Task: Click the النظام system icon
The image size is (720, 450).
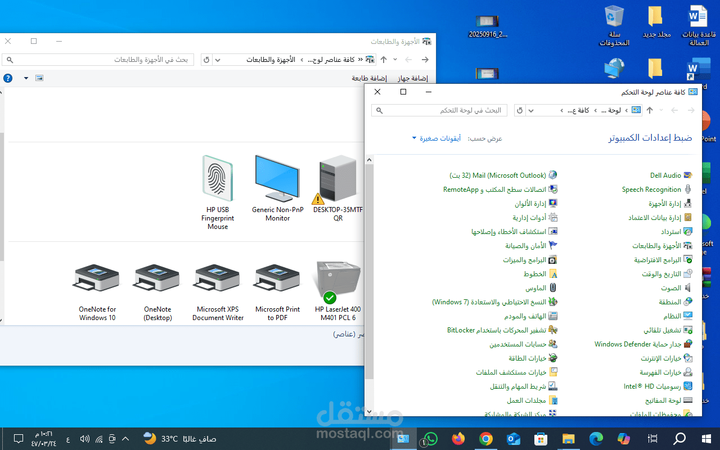Action: point(688,316)
